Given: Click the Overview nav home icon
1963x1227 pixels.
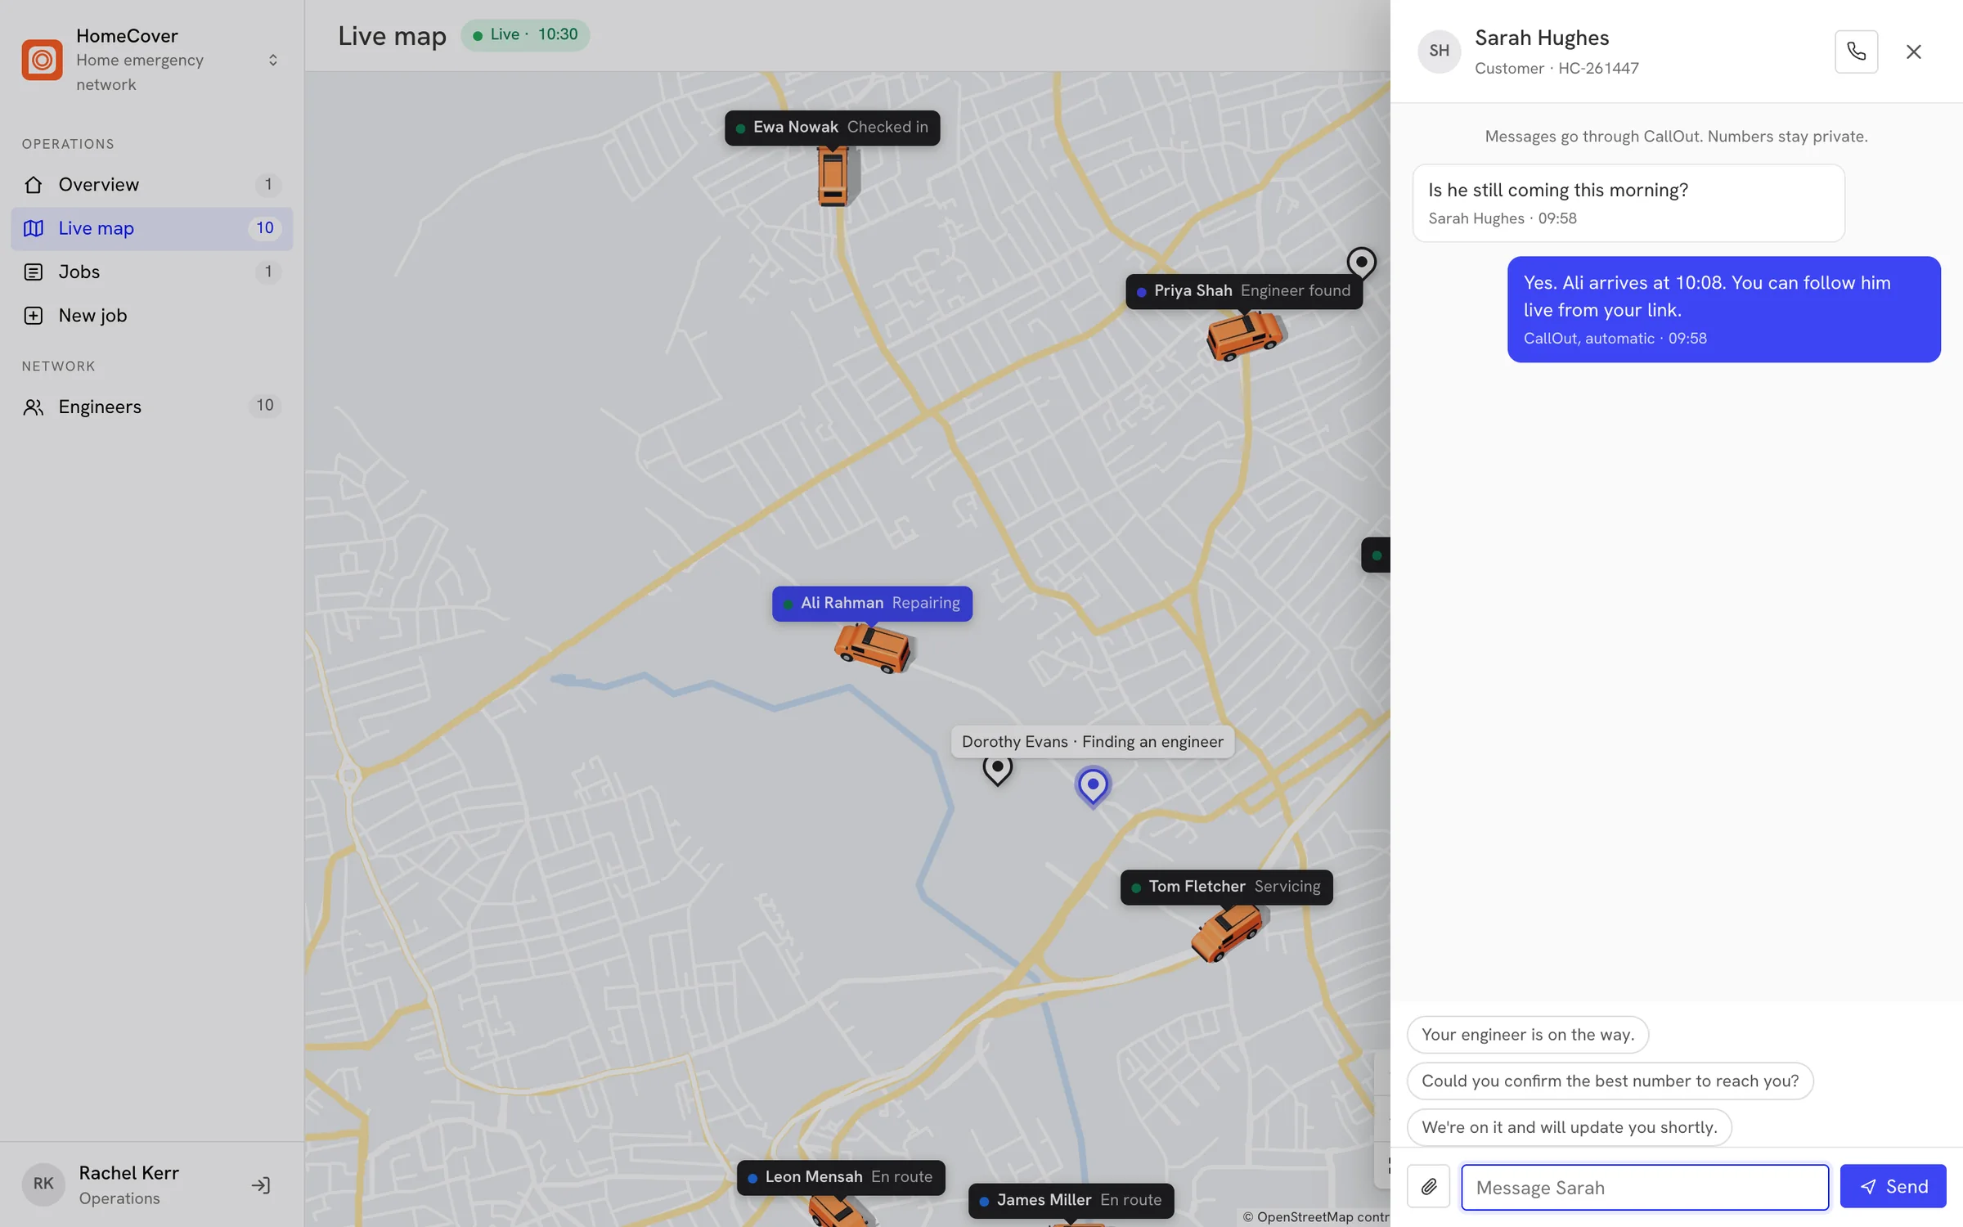Looking at the screenshot, I should [34, 185].
